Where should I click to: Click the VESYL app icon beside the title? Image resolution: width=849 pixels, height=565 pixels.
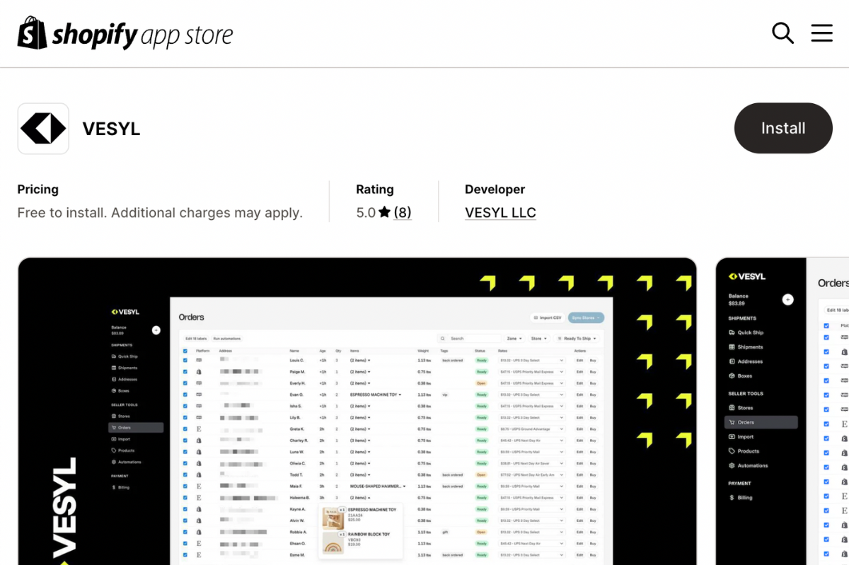click(43, 129)
